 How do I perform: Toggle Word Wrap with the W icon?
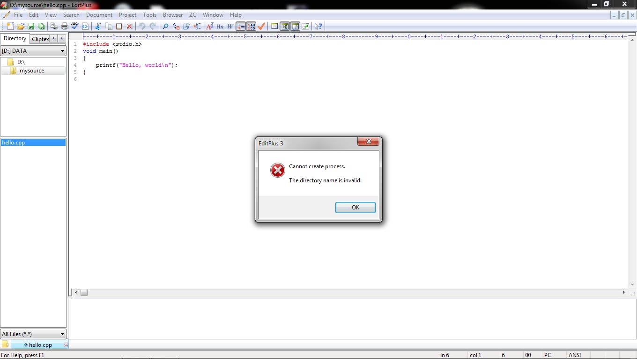point(230,26)
